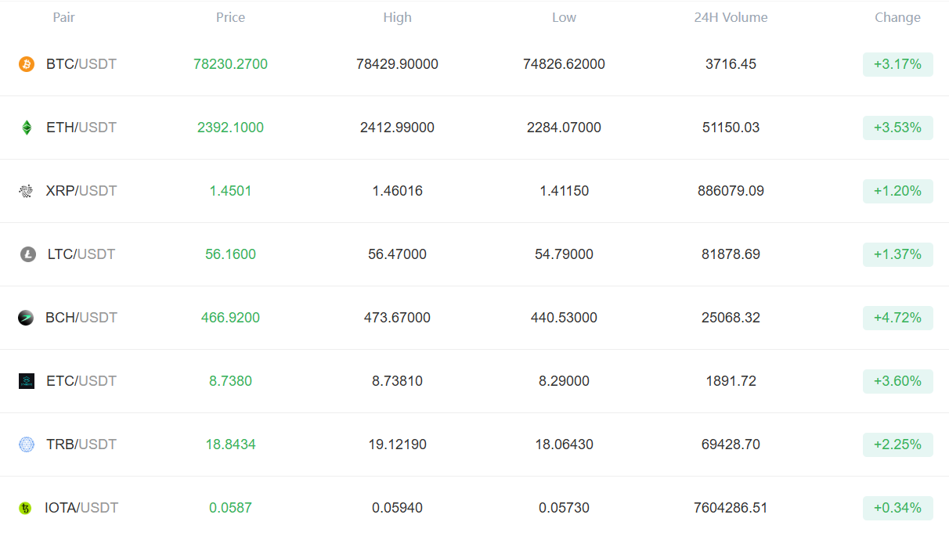Sort by the Price column header
The height and width of the screenshot is (547, 949).
[x=230, y=17]
